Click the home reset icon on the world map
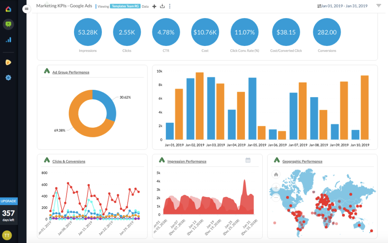The image size is (388, 243). [x=275, y=174]
